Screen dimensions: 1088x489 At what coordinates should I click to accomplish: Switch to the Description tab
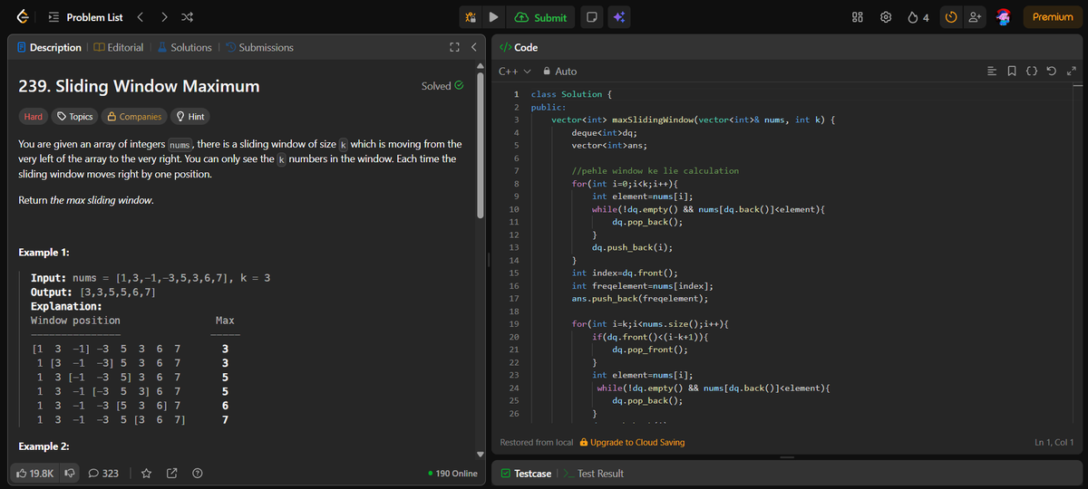49,47
